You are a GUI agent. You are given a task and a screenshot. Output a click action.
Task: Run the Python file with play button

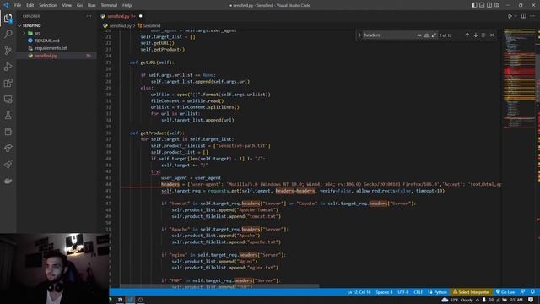[510, 16]
